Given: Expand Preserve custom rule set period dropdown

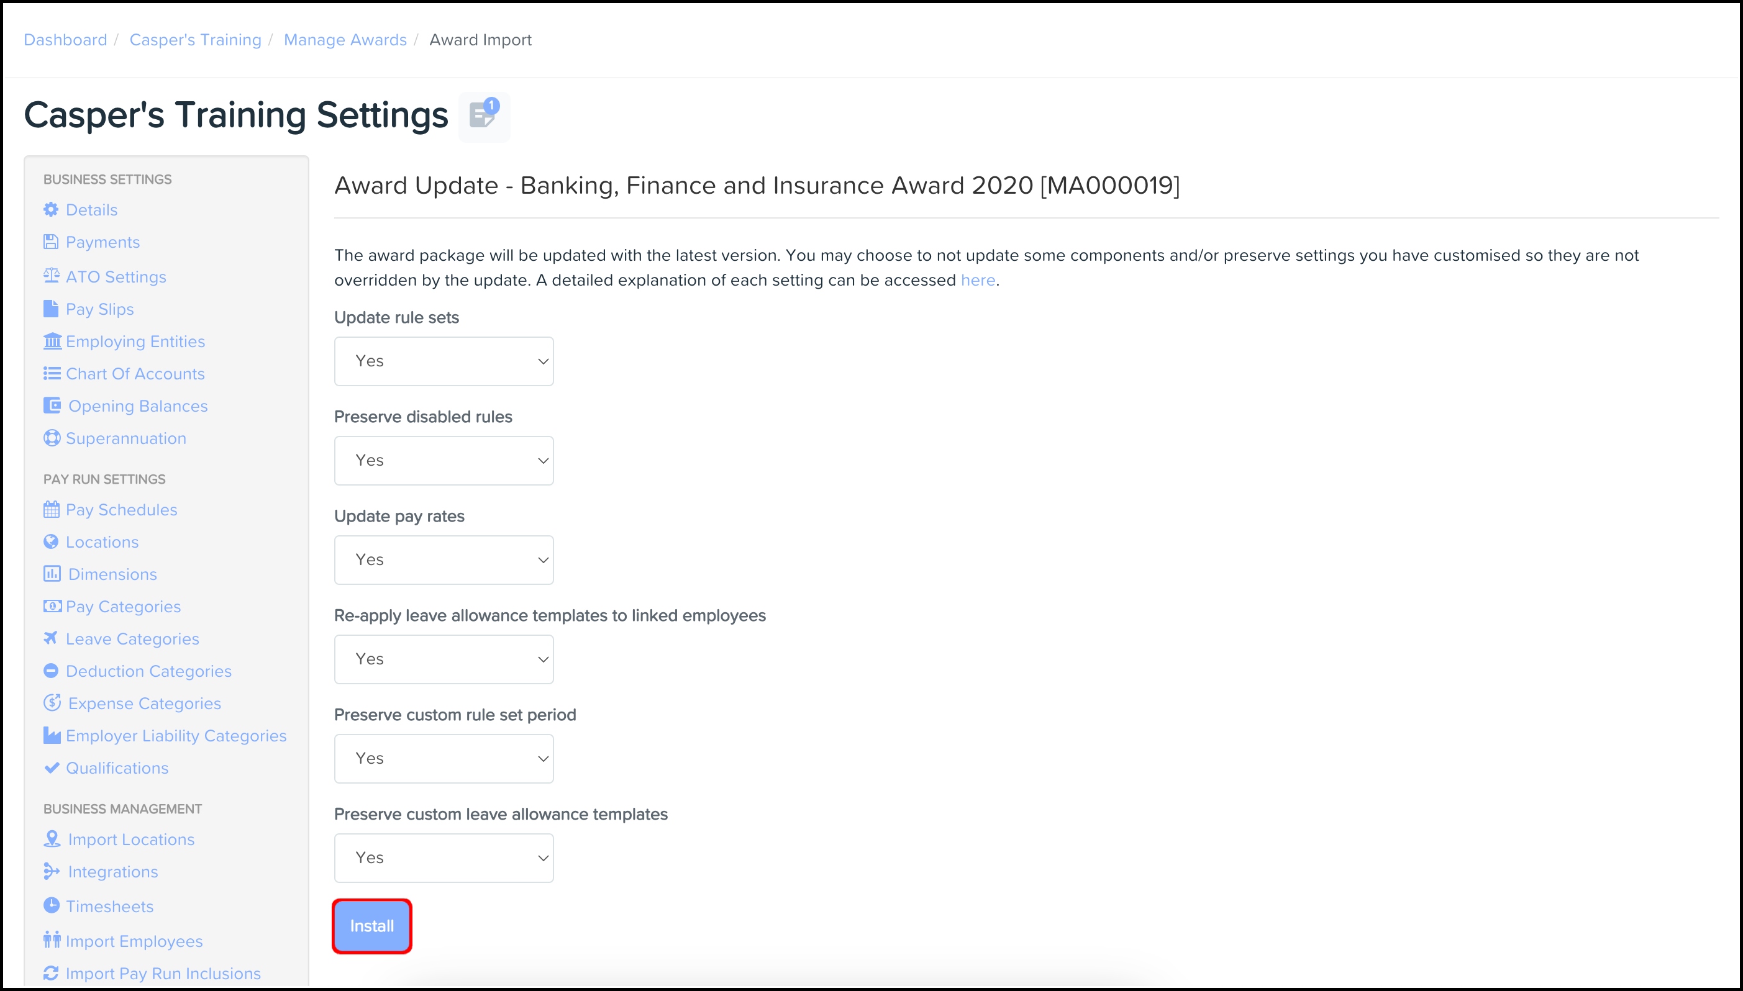Looking at the screenshot, I should coord(444,759).
